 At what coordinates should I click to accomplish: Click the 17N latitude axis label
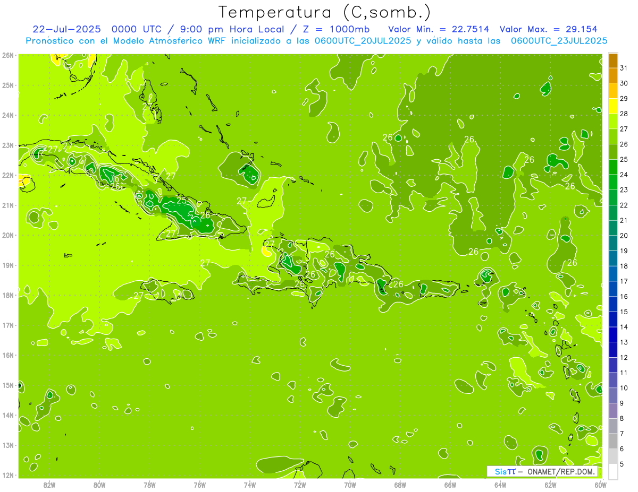[8, 325]
